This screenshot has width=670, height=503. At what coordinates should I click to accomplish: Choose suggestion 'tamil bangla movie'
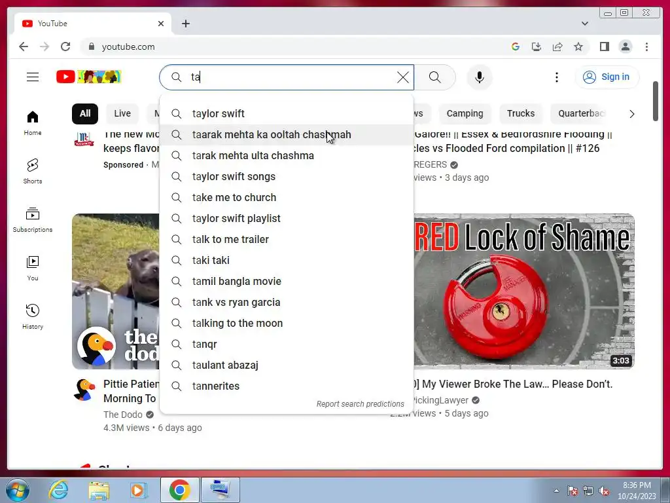287,282
